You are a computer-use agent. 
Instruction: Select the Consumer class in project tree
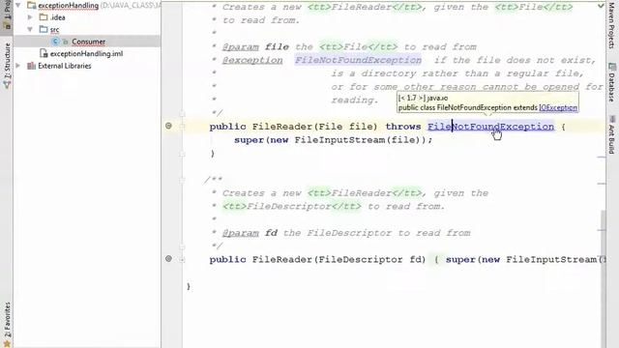(x=88, y=42)
